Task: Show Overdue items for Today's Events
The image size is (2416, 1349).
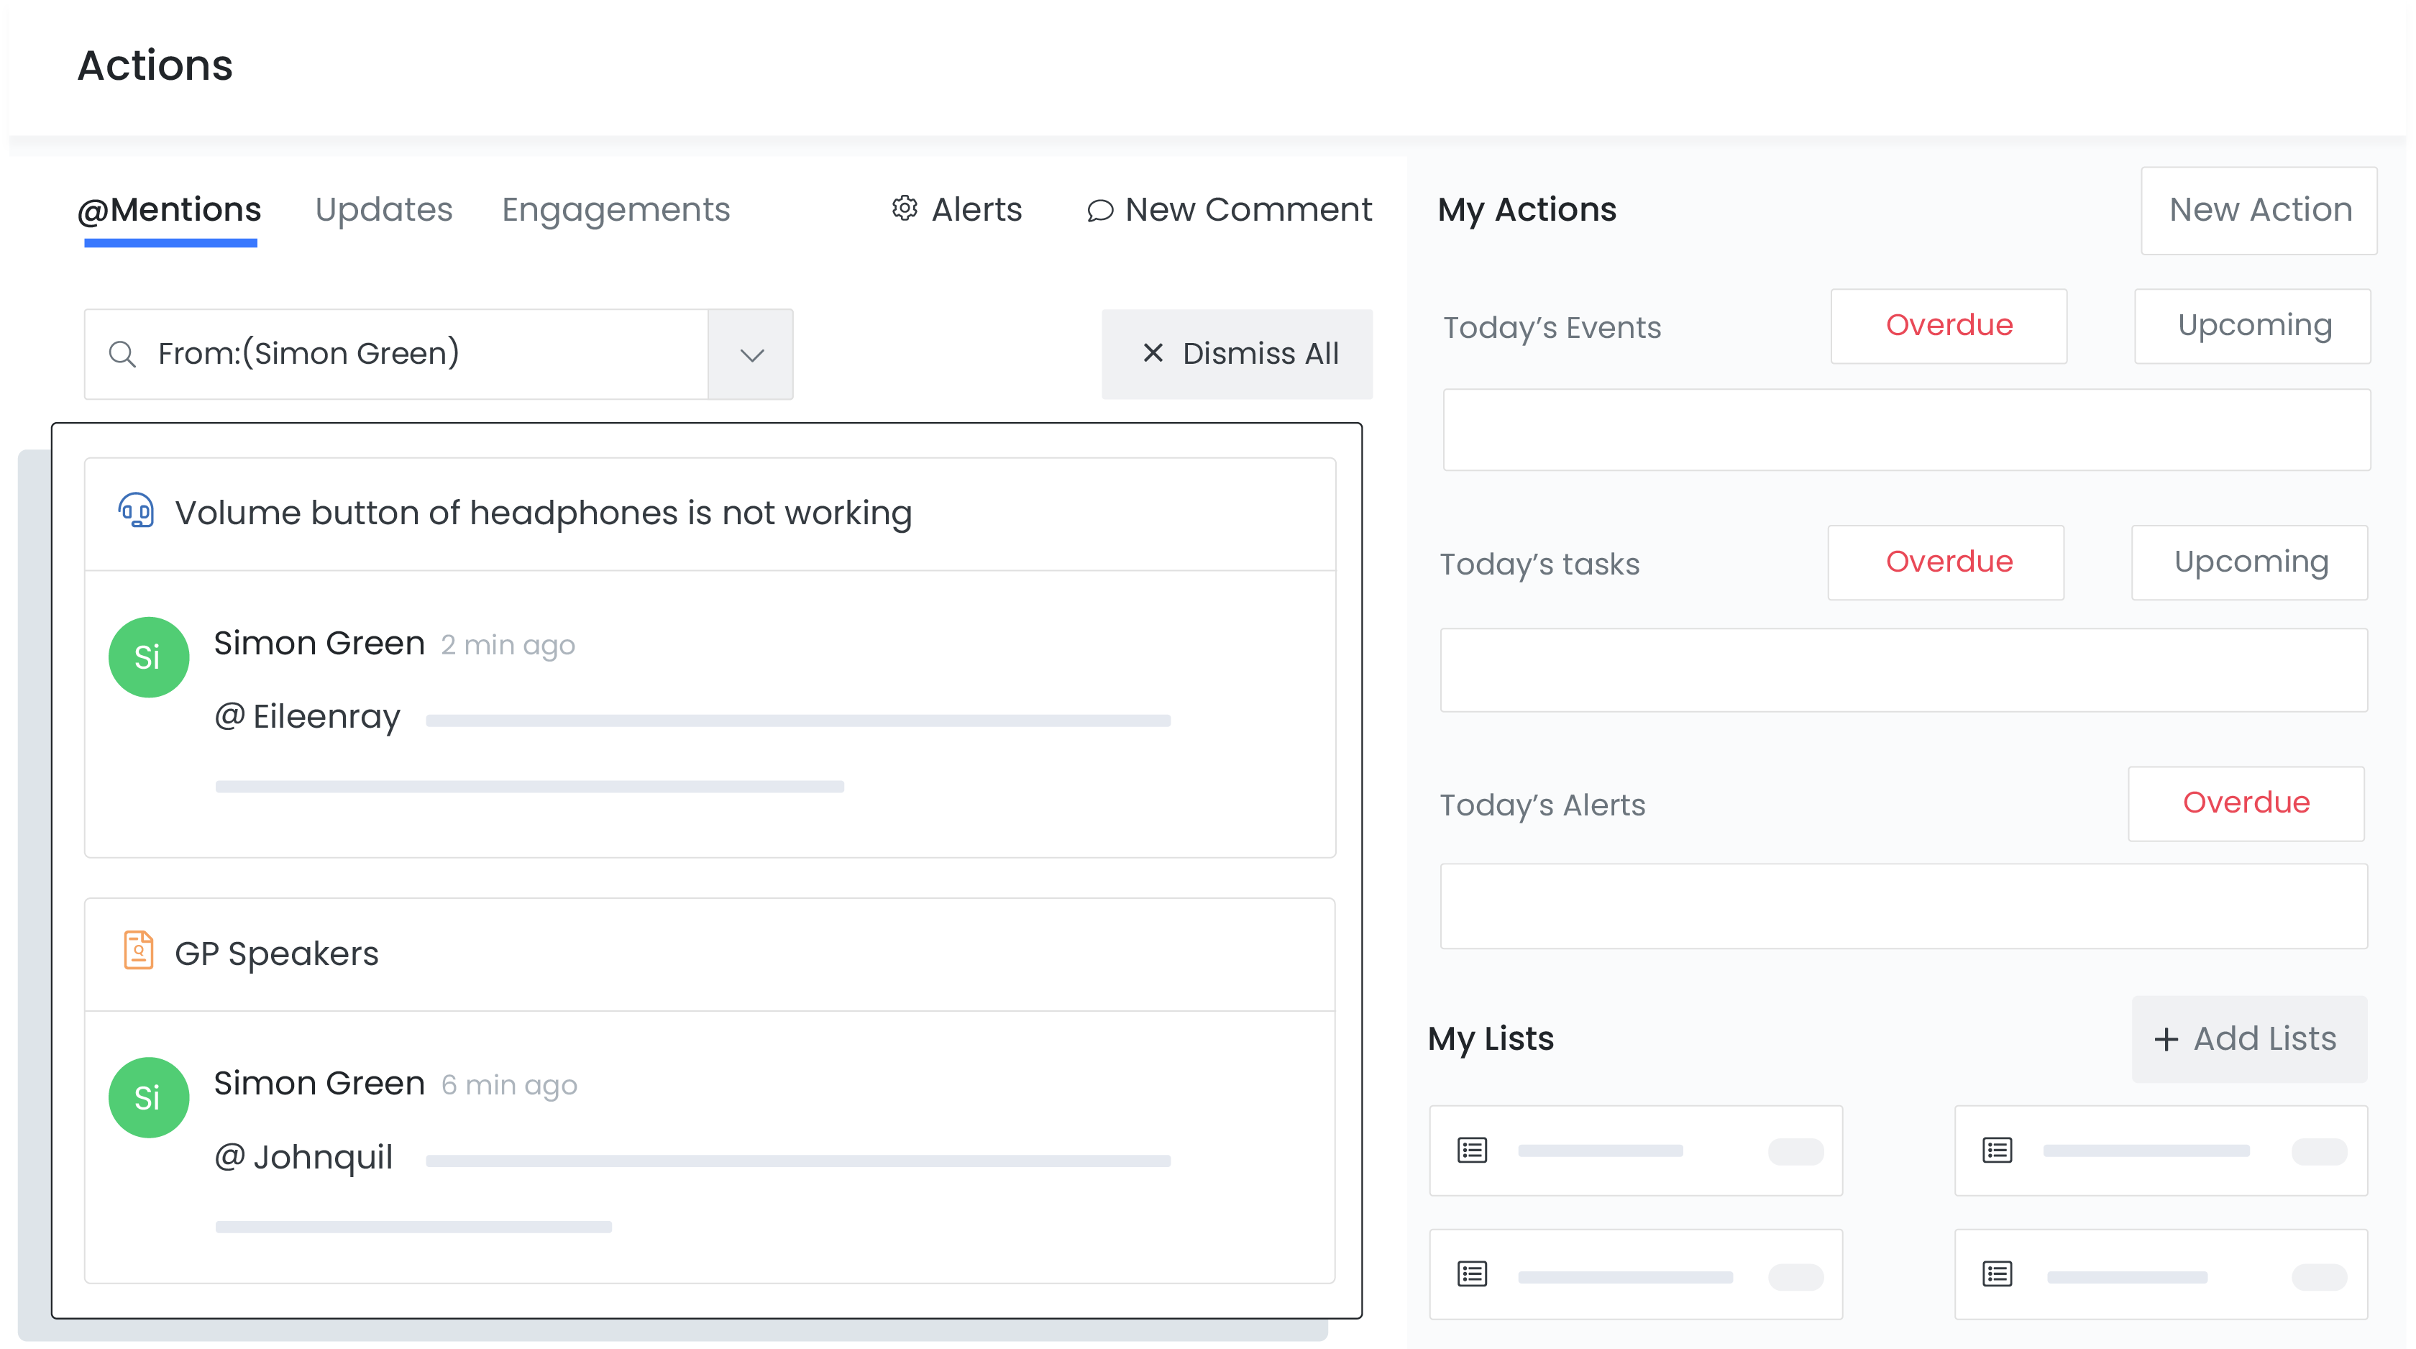Action: [x=1948, y=326]
